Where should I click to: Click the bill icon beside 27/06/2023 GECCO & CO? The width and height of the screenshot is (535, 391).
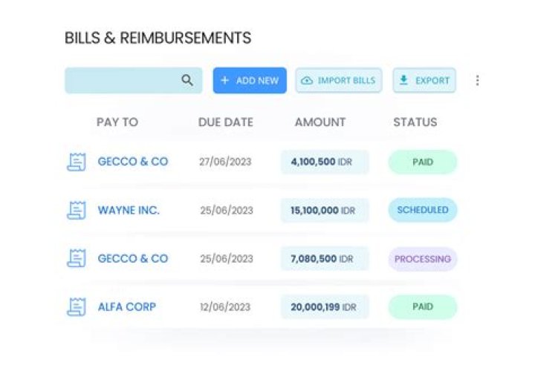76,162
